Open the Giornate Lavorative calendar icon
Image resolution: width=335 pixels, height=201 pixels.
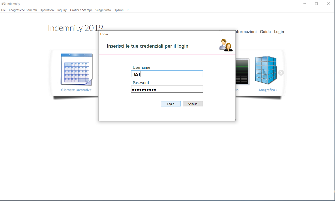[x=77, y=69]
